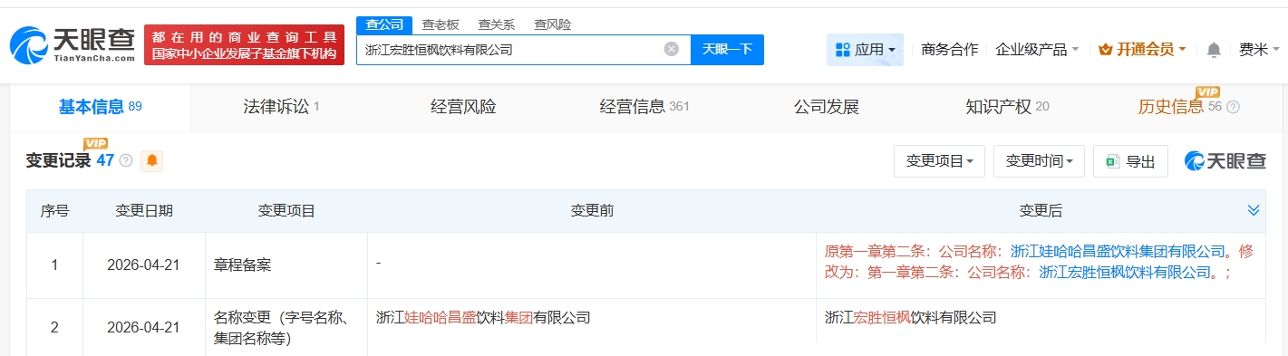Image resolution: width=1288 pixels, height=356 pixels.
Task: Click the TianYanCha logo
Action: coord(73,44)
